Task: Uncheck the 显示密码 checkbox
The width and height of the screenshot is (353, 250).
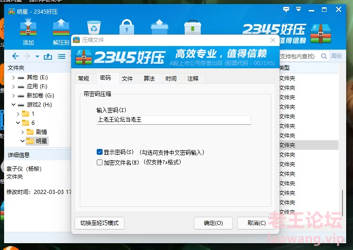Action: tap(99, 152)
